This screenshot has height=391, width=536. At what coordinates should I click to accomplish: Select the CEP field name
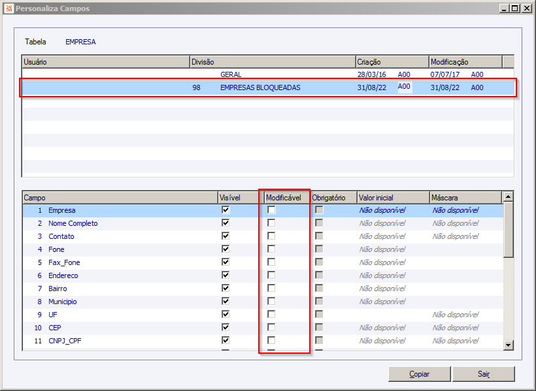click(55, 328)
